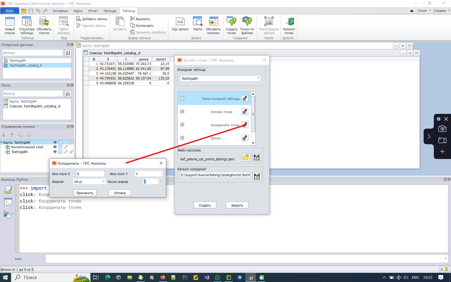Image resolution: width=451 pixels, height=282 pixels.
Task: Toggle the Длина checkbox
Action: point(182,138)
